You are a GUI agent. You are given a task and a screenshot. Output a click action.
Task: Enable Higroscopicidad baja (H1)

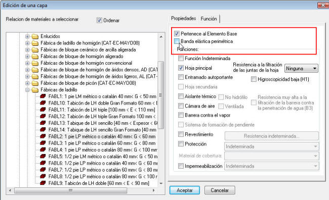coord(254,79)
